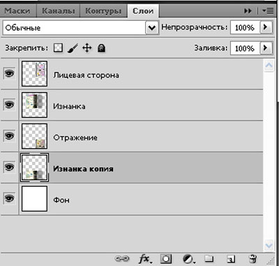The width and height of the screenshot is (279, 266).
Task: Lock transparent pixels icon
Action: click(x=58, y=48)
